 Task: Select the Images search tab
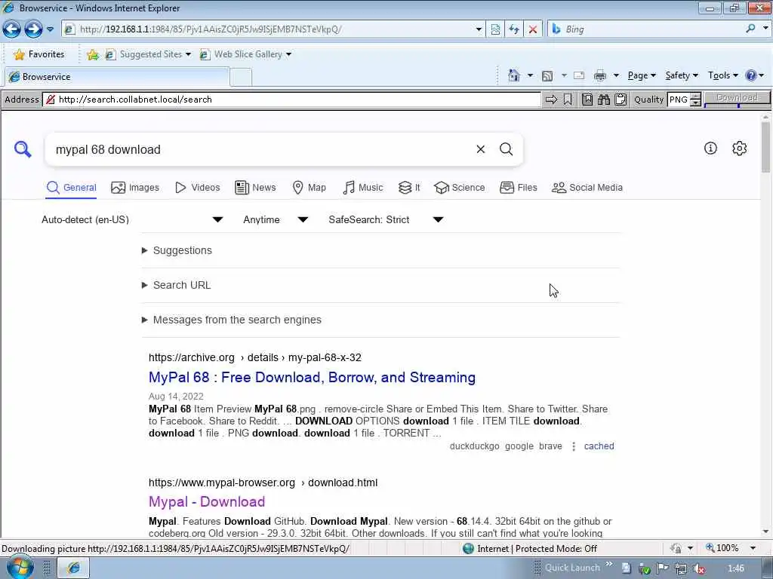tap(135, 188)
